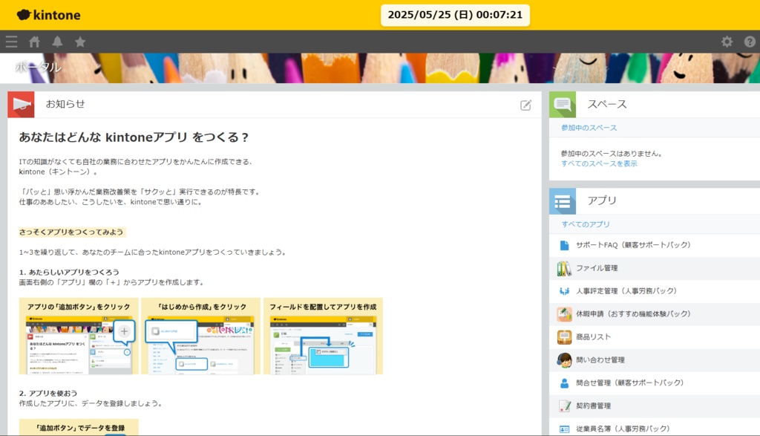The image size is (760, 436).
Task: Open the hamburger menu
Action: (x=12, y=42)
